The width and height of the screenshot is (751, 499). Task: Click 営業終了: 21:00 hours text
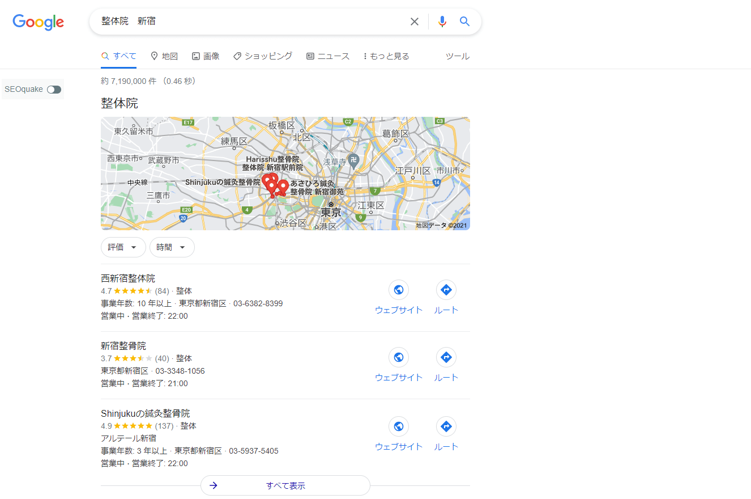click(160, 383)
